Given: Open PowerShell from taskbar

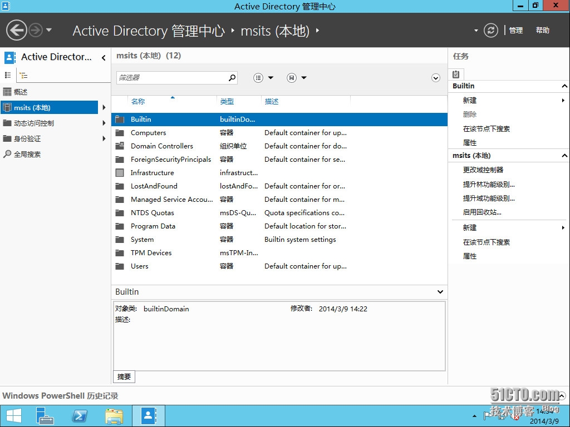Looking at the screenshot, I should [79, 416].
